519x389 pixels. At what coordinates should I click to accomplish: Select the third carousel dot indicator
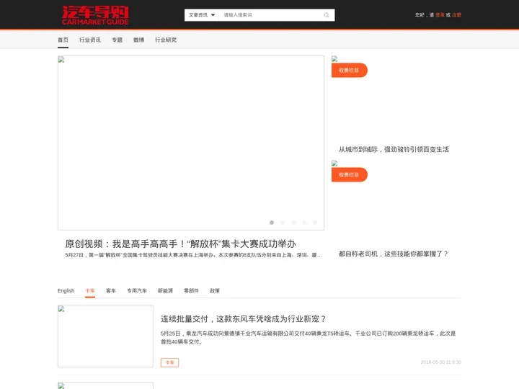tap(293, 223)
